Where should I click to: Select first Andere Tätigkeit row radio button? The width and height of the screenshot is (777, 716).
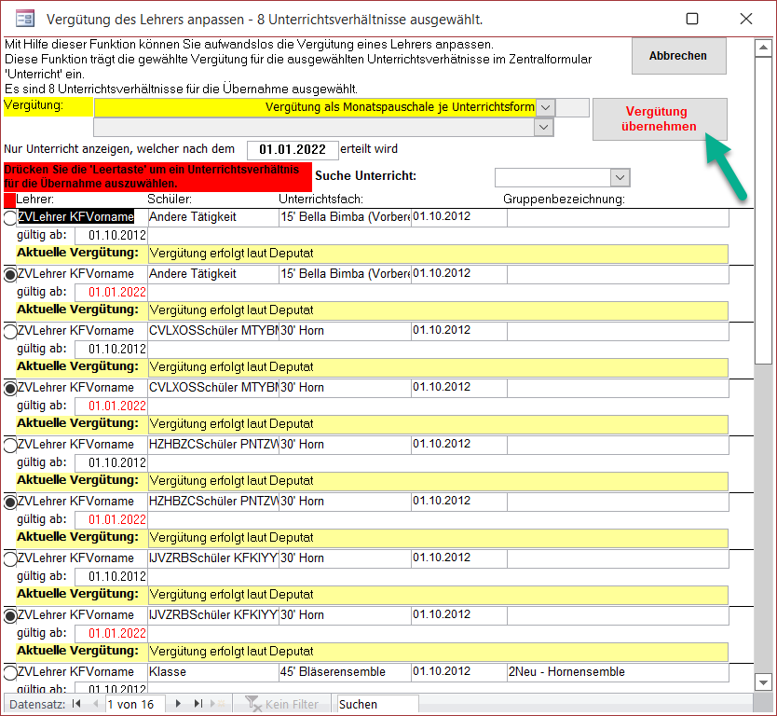[x=10, y=218]
